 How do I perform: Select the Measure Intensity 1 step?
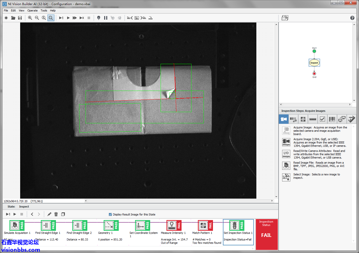pos(174,225)
